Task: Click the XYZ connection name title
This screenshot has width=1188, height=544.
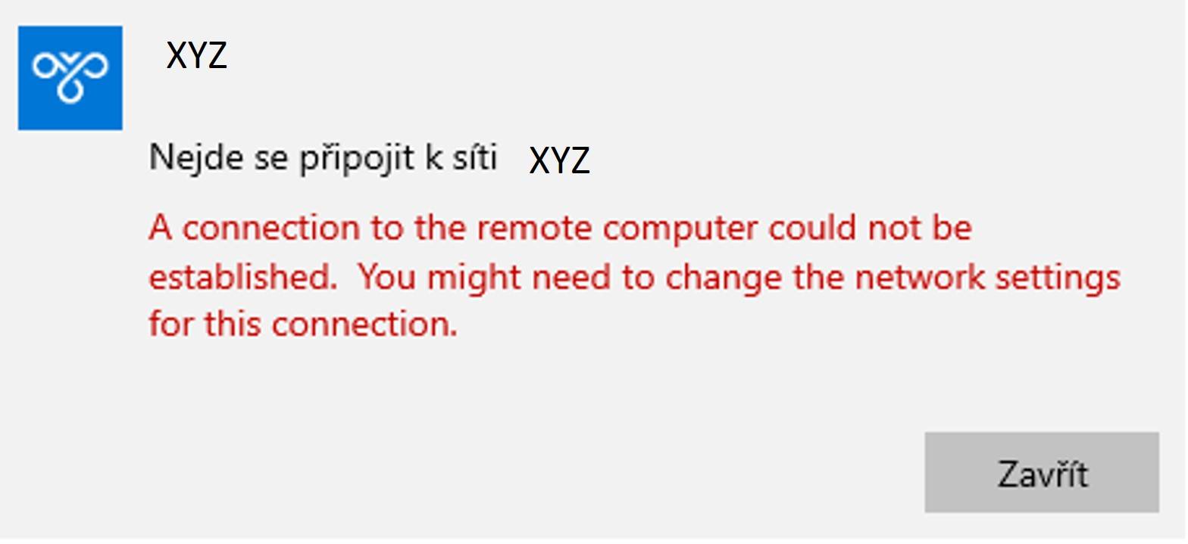Action: [x=197, y=56]
